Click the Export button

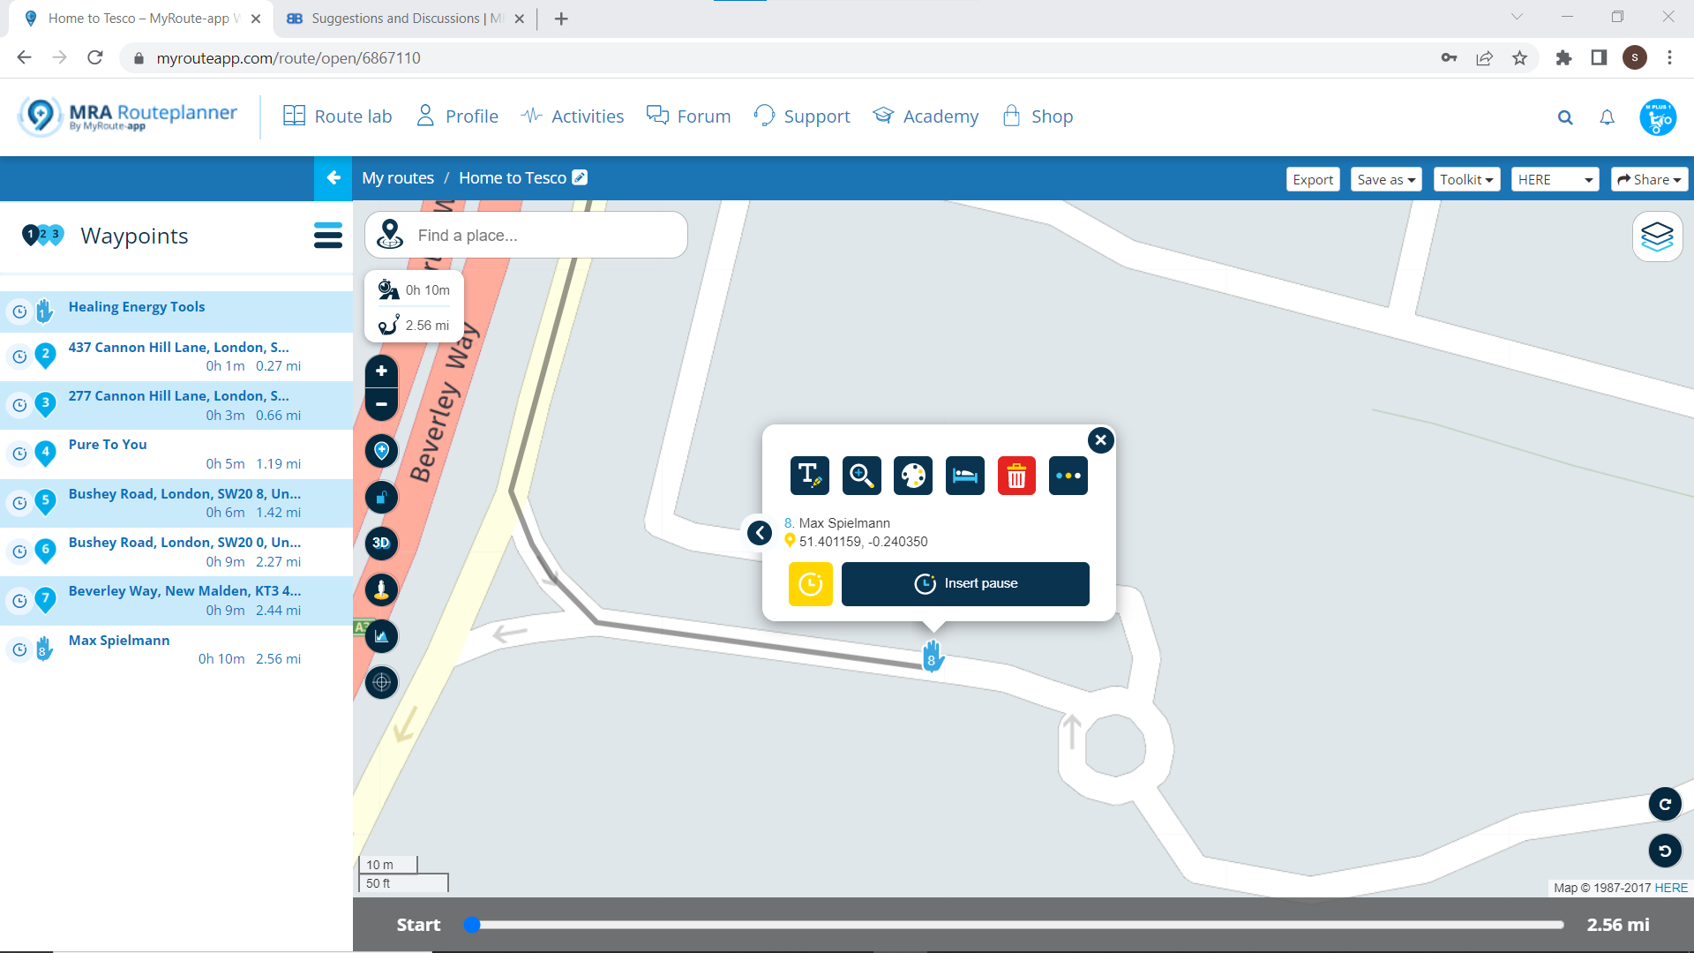pyautogui.click(x=1313, y=179)
